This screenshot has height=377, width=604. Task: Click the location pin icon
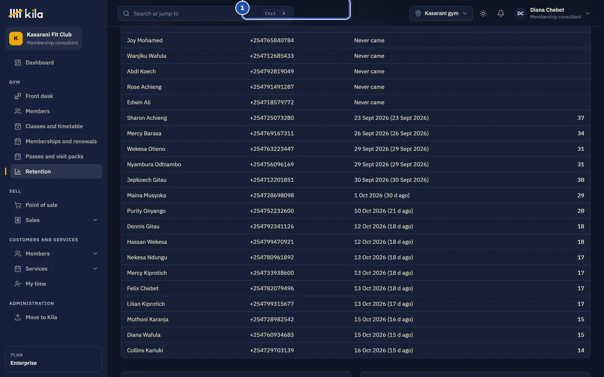[418, 13]
